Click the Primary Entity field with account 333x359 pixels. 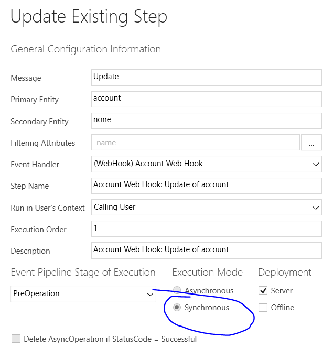click(x=206, y=99)
